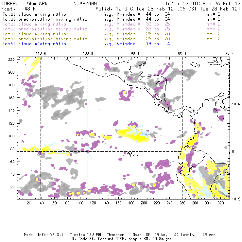The image size is (242, 242).
Task: Click the '70 W' longitude label
Action: pos(229,53)
